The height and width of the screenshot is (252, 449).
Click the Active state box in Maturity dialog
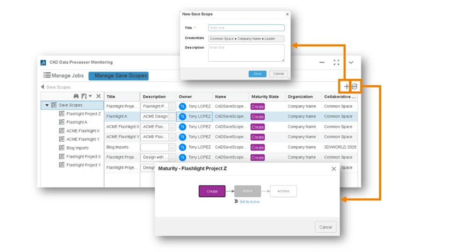[x=247, y=191]
